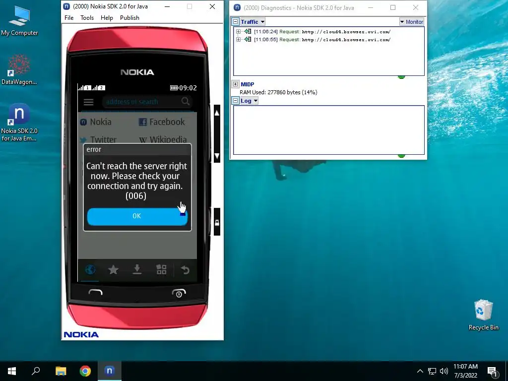Open the clock and date flyout
Image resolution: width=508 pixels, height=381 pixels.
(465, 371)
